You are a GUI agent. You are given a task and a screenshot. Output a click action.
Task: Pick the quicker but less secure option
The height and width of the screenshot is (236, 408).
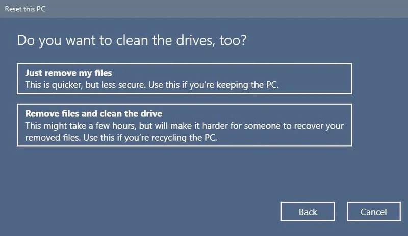[x=185, y=78]
